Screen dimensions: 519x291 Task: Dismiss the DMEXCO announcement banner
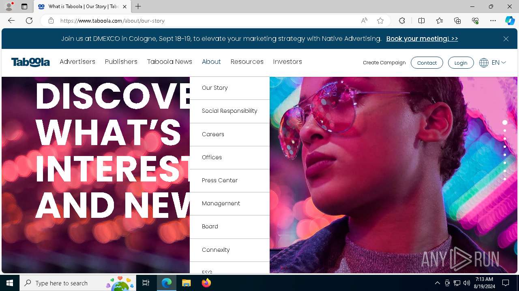click(506, 39)
